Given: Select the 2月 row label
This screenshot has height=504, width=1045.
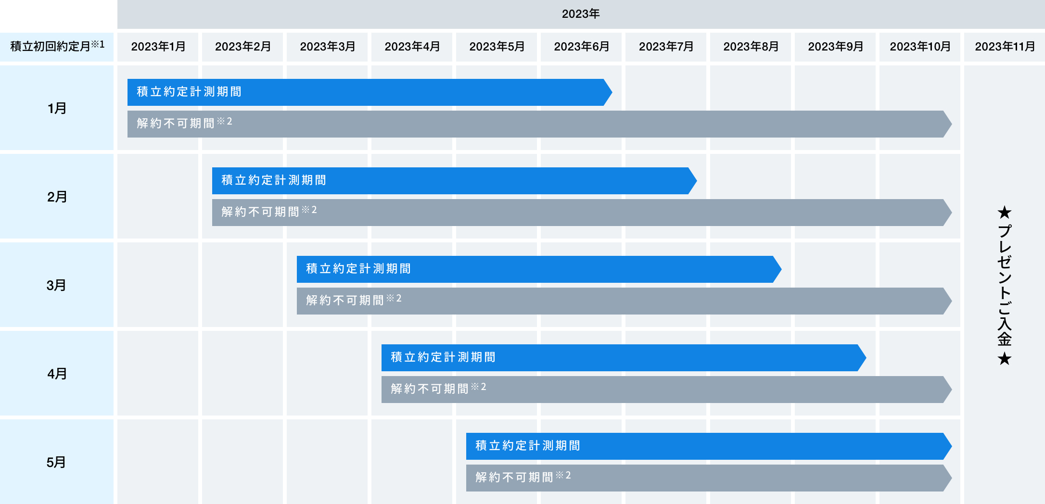Looking at the screenshot, I should 57,196.
